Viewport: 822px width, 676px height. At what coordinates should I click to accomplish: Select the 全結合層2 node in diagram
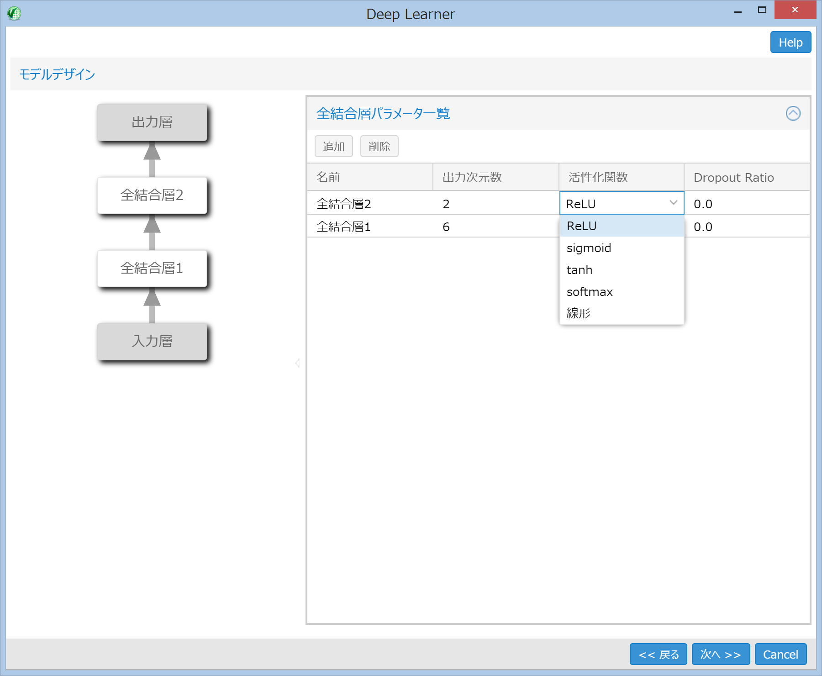pyautogui.click(x=152, y=195)
